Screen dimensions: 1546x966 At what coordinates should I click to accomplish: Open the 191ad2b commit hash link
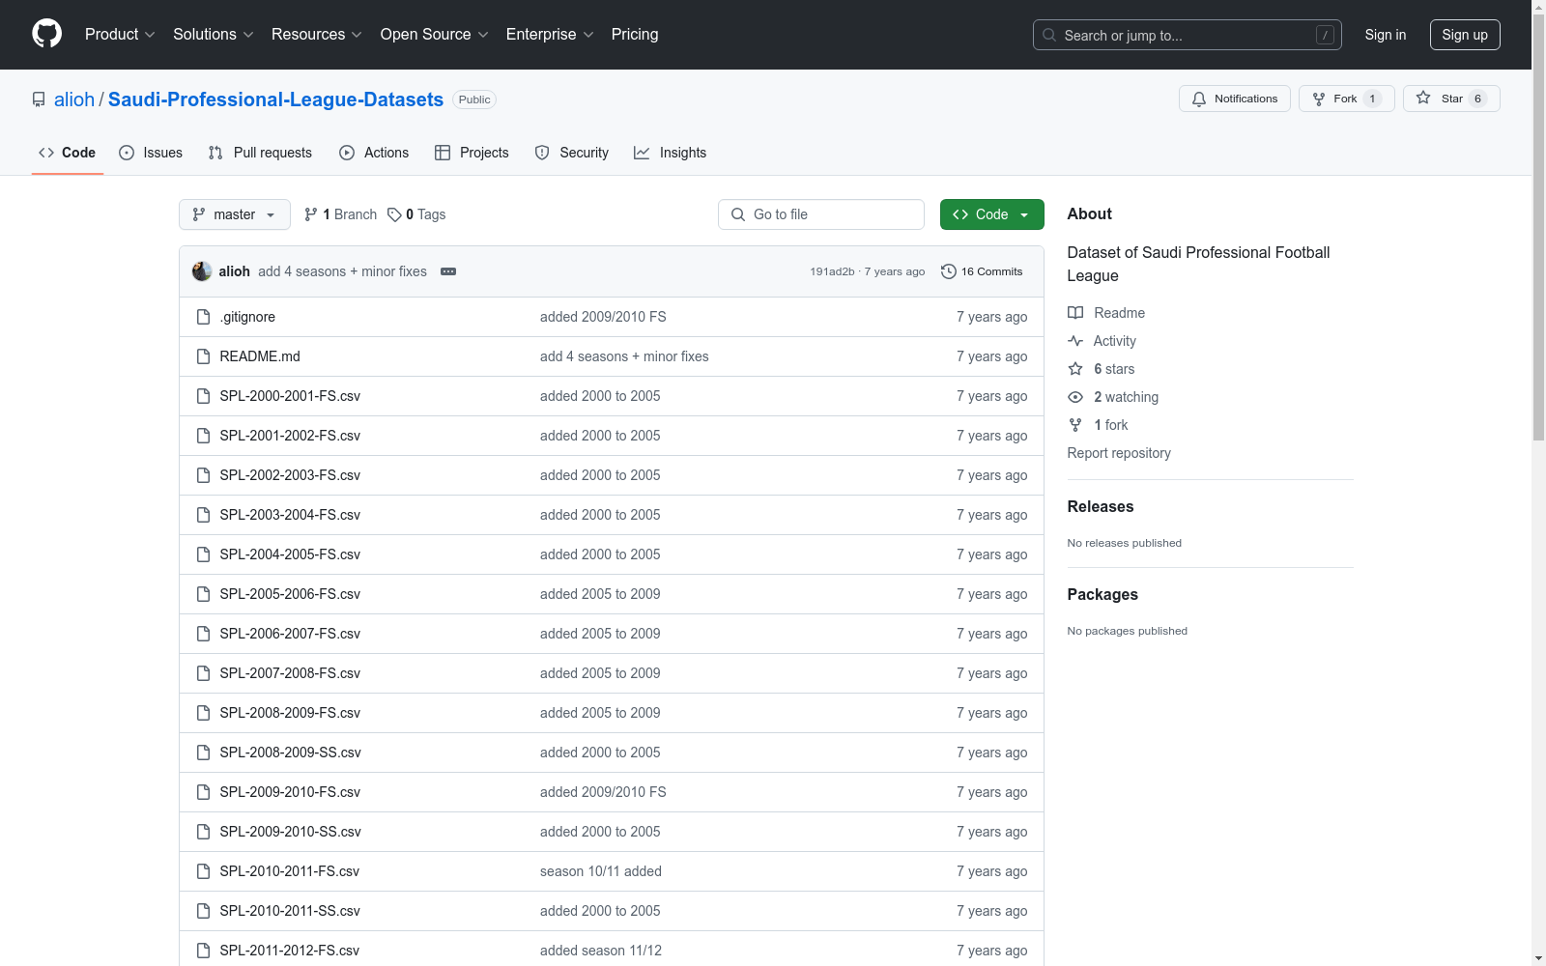(832, 271)
